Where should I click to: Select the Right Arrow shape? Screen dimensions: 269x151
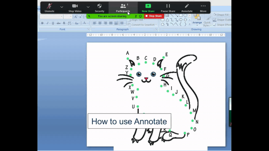tap(181, 20)
